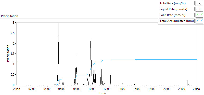Screen dimensions: 204x95
Task: Select the Liquid Rate (mm/hr) legend label
Action: coord(177,9)
